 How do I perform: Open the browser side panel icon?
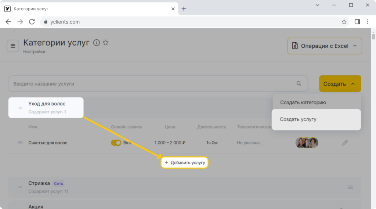357,22
